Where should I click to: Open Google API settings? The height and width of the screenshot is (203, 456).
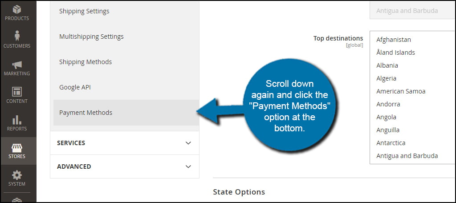[126, 87]
